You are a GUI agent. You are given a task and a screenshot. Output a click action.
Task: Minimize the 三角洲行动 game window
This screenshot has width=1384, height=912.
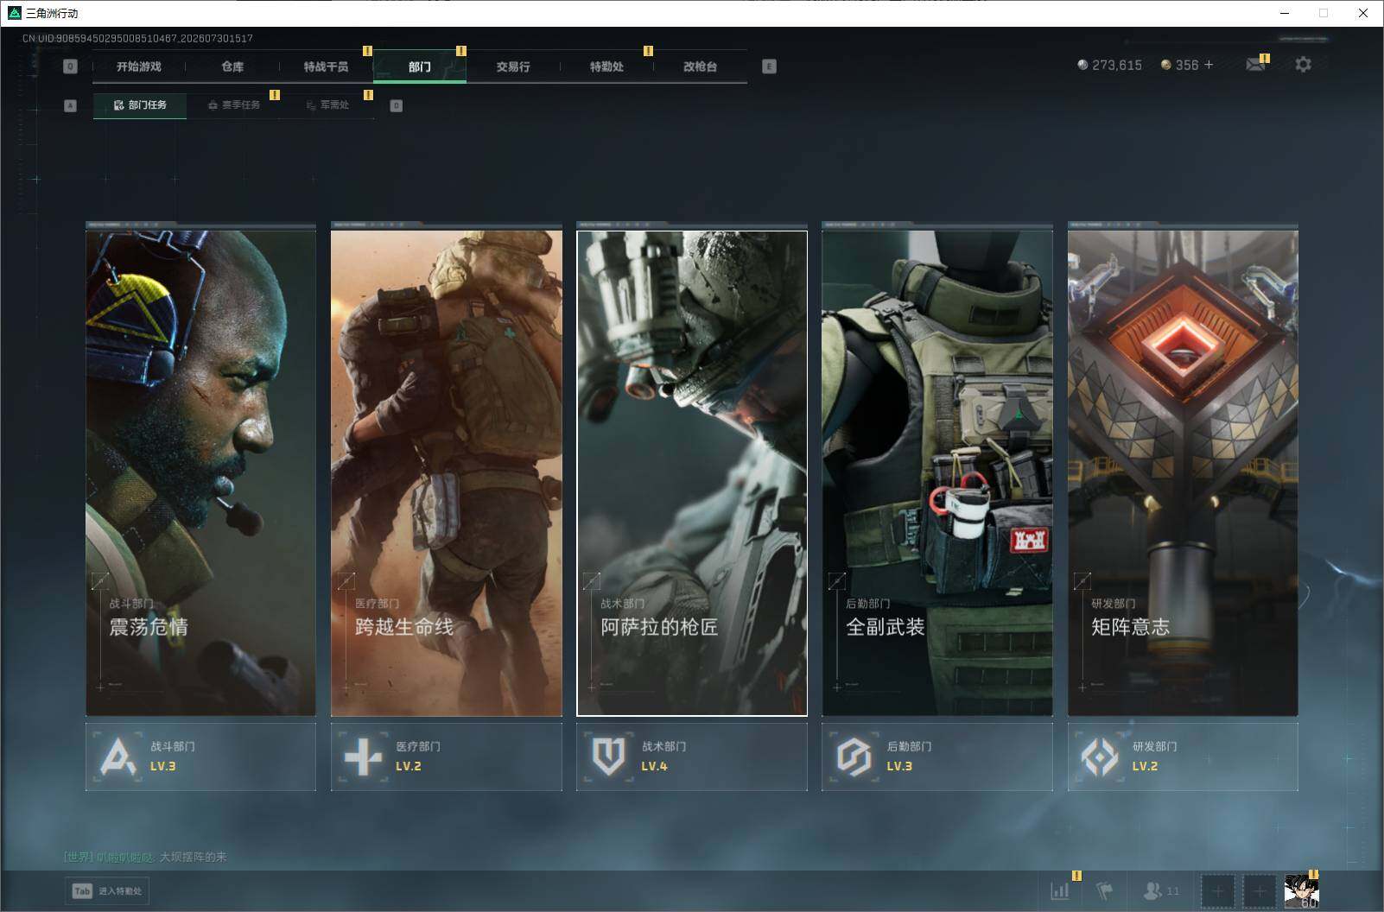1284,13
